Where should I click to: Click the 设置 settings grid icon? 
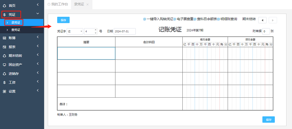[x=5, y=91]
